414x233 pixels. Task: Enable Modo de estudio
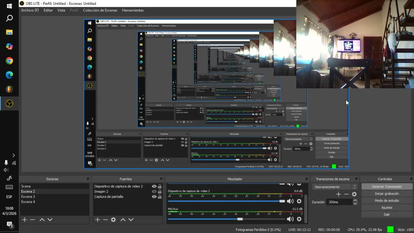click(387, 201)
